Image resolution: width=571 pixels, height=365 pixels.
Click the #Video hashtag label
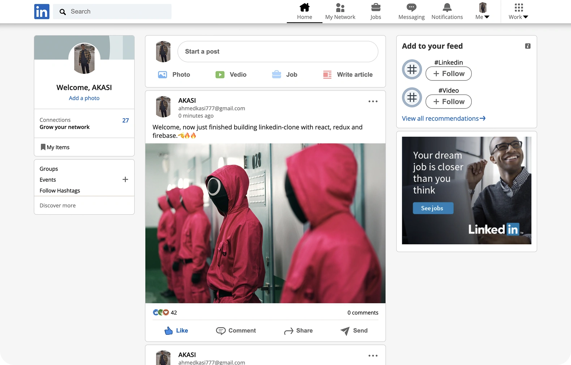coord(448,91)
